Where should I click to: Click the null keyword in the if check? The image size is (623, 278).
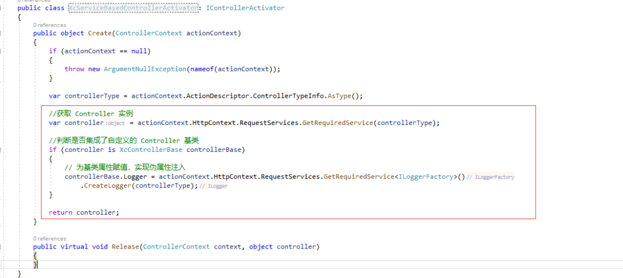click(139, 51)
